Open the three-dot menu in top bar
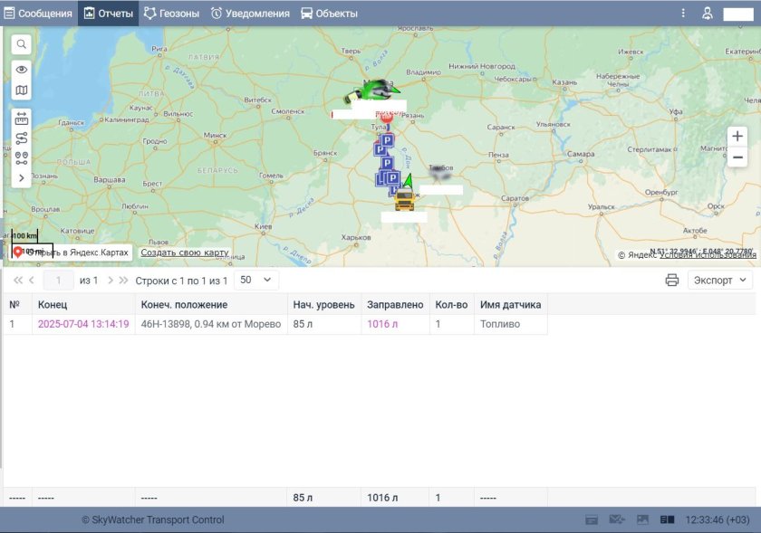 [684, 14]
